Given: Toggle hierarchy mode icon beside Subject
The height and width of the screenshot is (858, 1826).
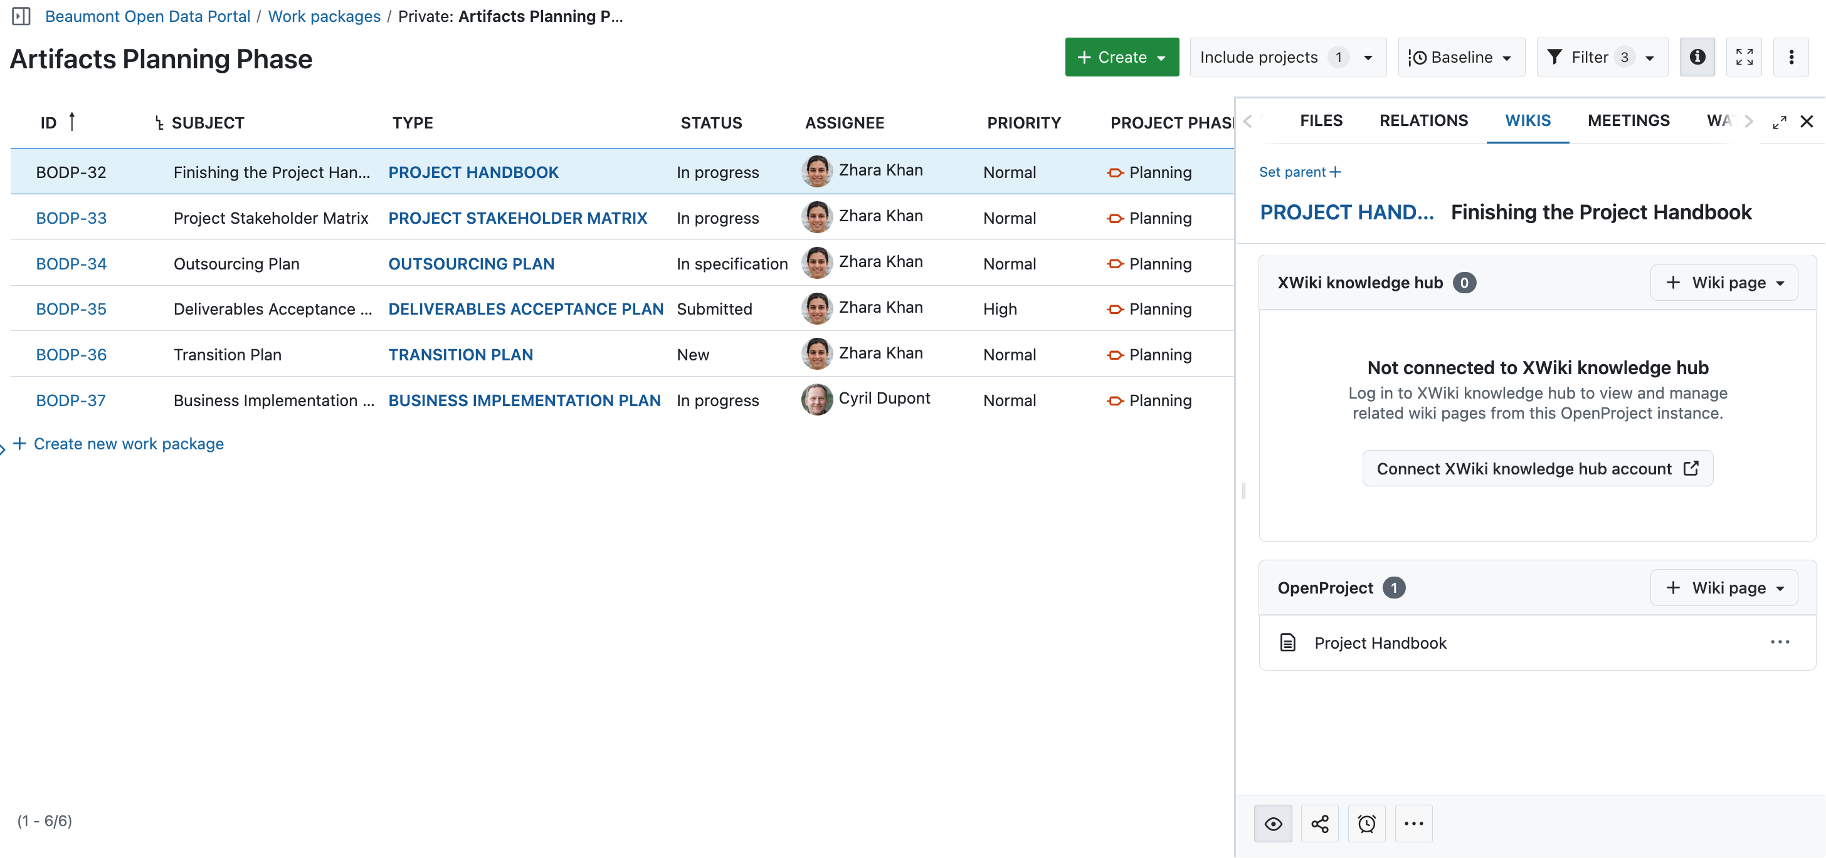Looking at the screenshot, I should 159,123.
